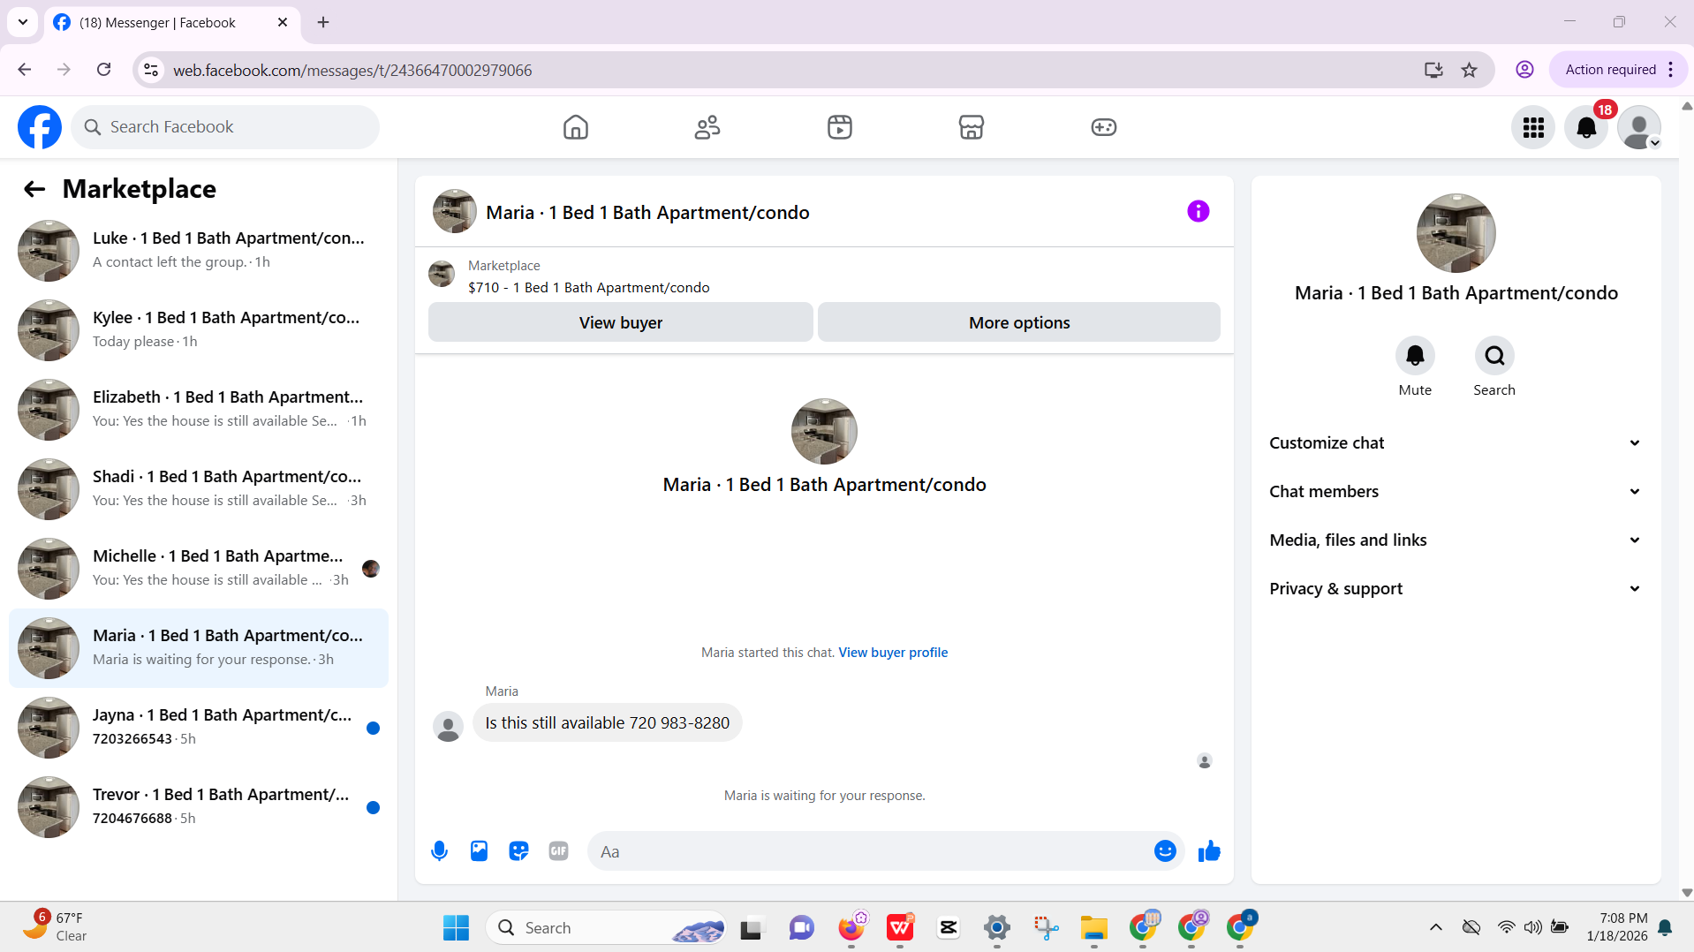Viewport: 1694px width, 952px height.
Task: Expand Privacy & support section
Action: click(x=1456, y=589)
